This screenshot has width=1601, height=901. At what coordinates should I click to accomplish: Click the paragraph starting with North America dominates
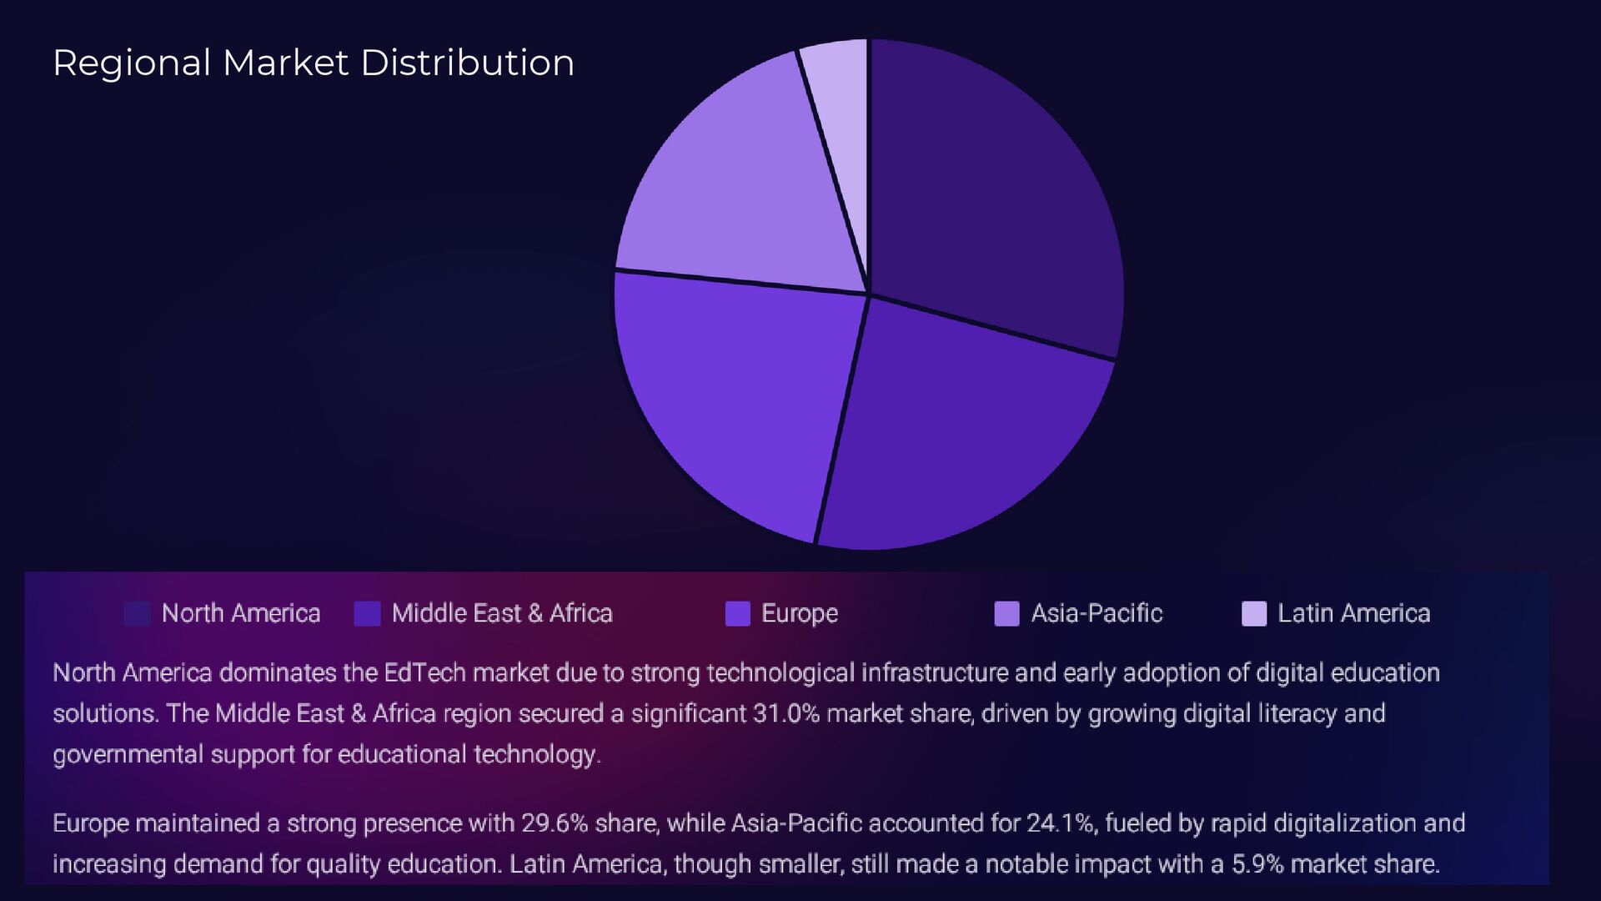pos(745,713)
